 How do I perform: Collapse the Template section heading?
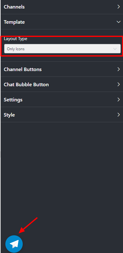[x=14, y=22]
